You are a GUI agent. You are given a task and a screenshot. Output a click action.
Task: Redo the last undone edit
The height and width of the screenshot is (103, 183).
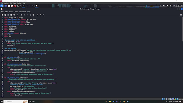point(24,15)
